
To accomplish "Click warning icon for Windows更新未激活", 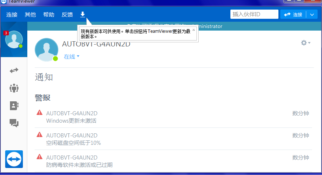I will coord(40,112).
